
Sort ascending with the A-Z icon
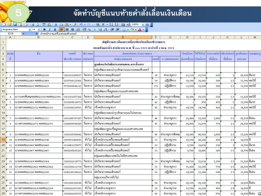[x=111, y=25]
